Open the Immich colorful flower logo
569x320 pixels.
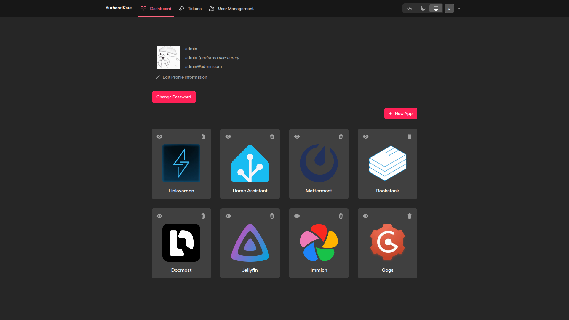point(319,243)
